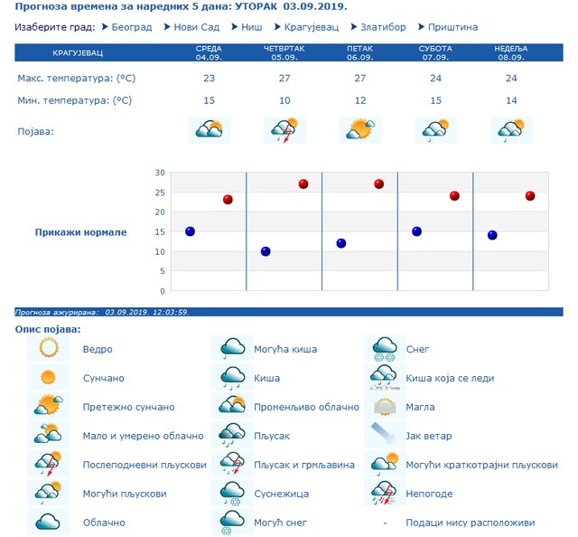Click Прикажи нормале link
Screen dimensions: 578x537
[80, 232]
